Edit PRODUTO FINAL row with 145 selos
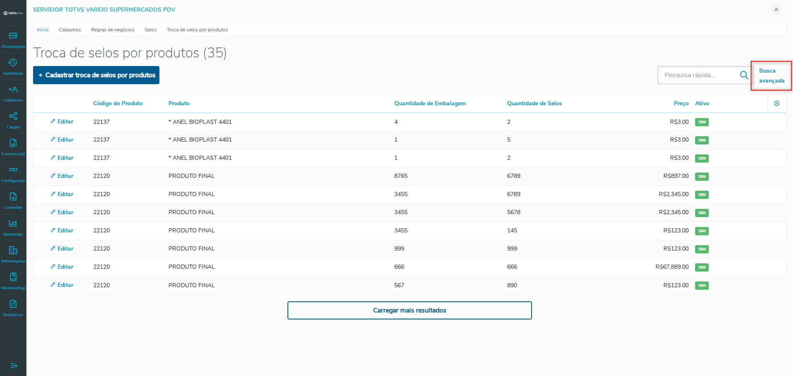Image resolution: width=793 pixels, height=376 pixels. tap(62, 230)
